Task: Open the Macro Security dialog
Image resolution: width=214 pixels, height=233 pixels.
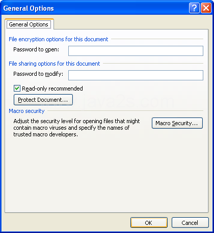Action: pyautogui.click(x=177, y=123)
